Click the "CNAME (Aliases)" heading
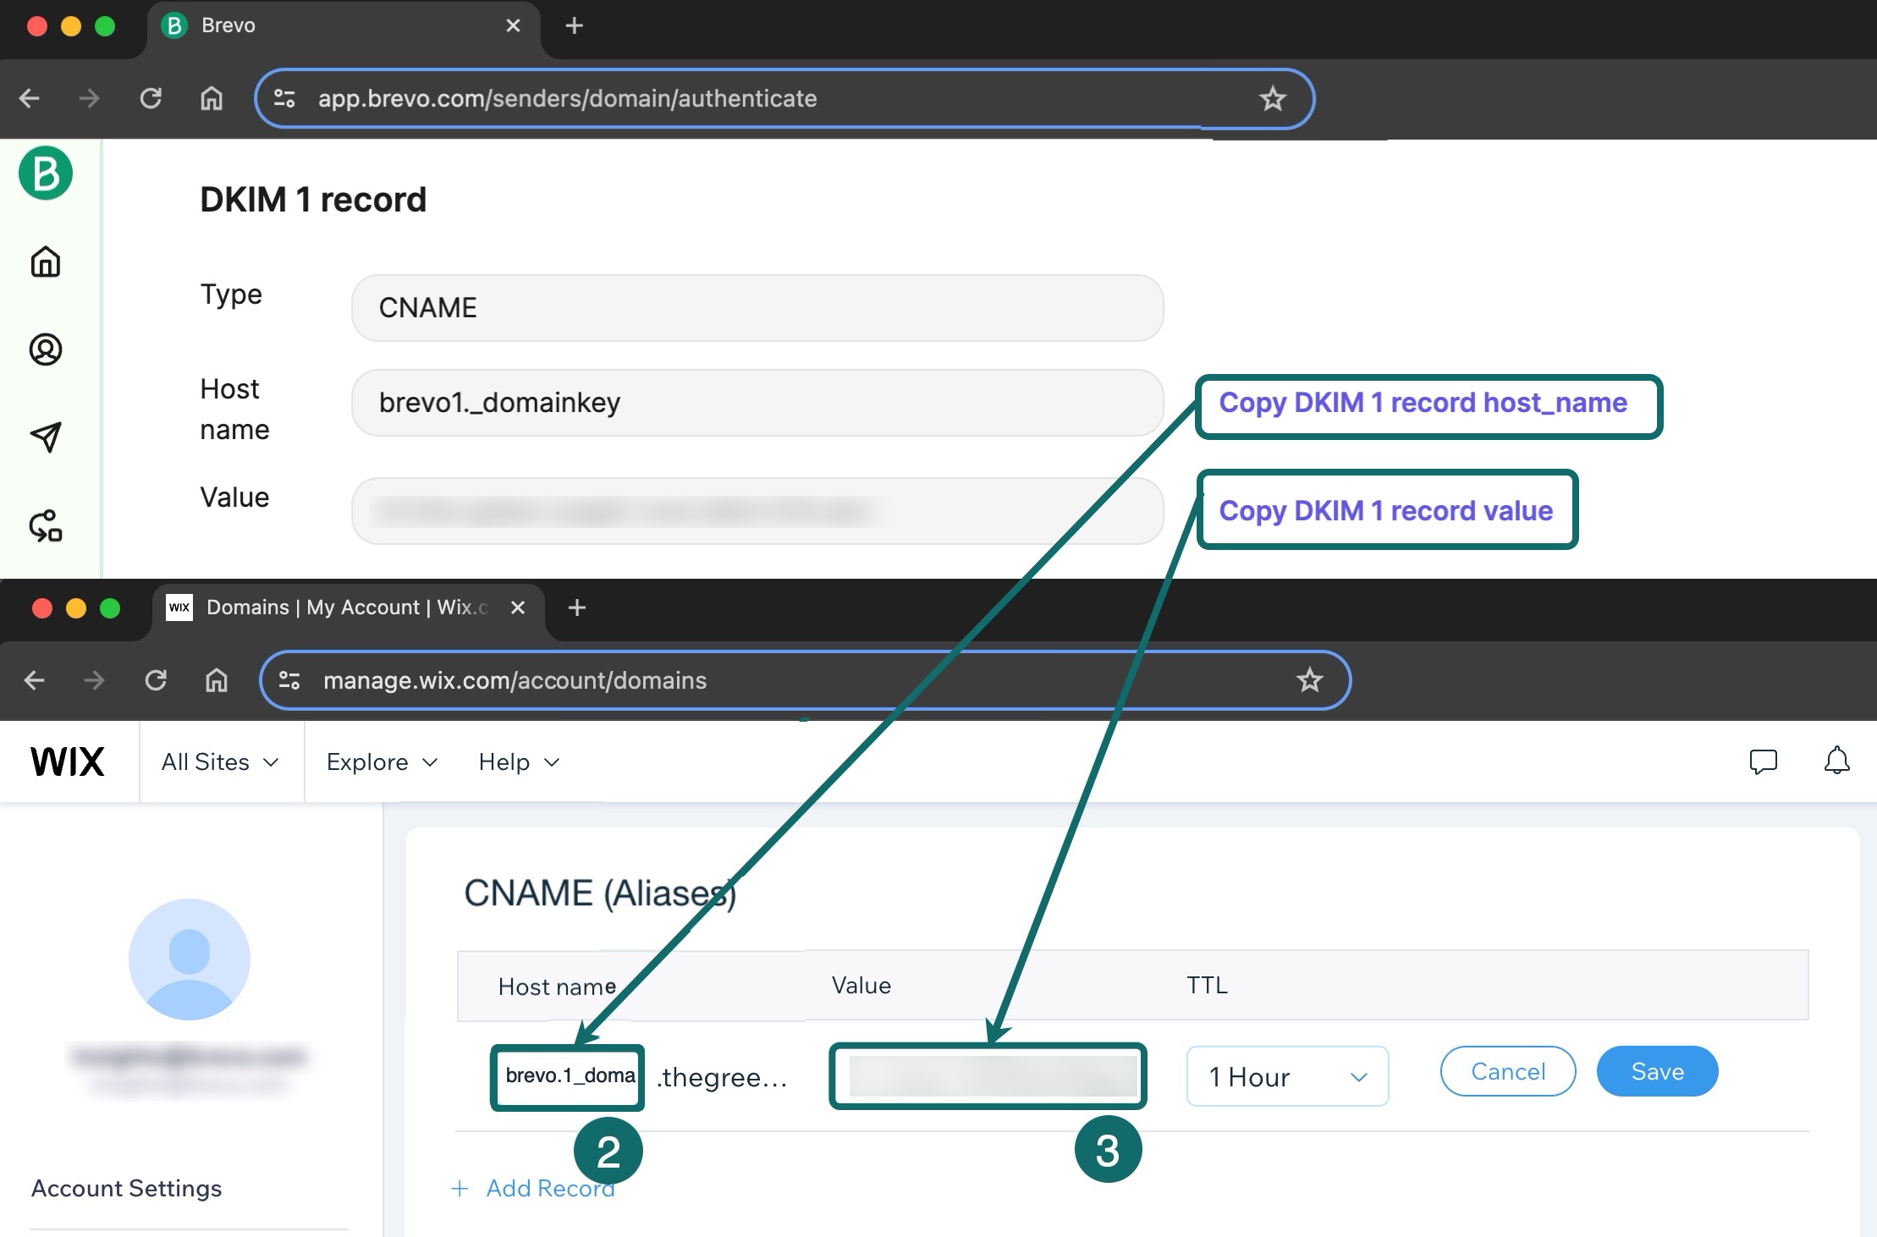Viewport: 1877px width, 1237px height. [600, 893]
